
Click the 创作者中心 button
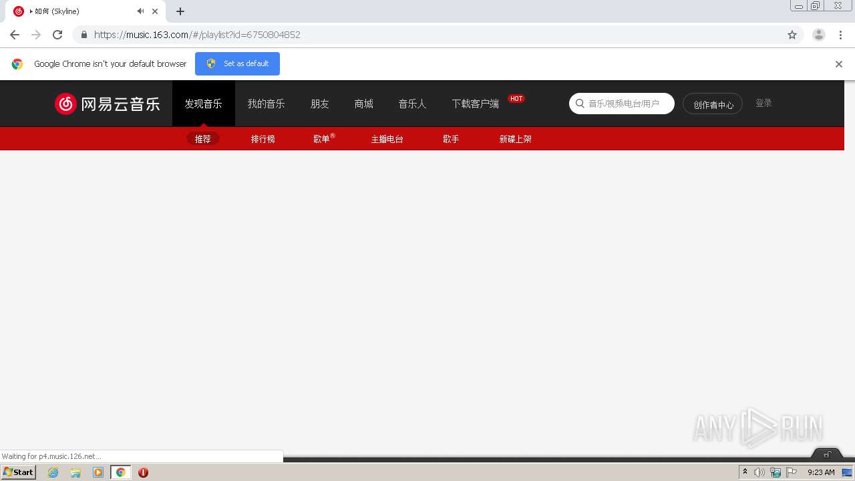(713, 104)
